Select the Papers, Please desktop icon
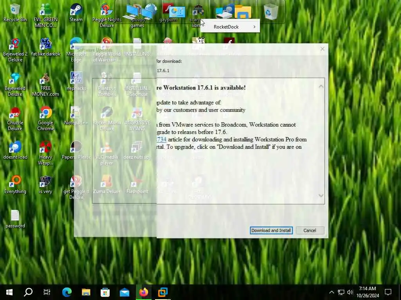The width and height of the screenshot is (401, 300). [x=76, y=150]
